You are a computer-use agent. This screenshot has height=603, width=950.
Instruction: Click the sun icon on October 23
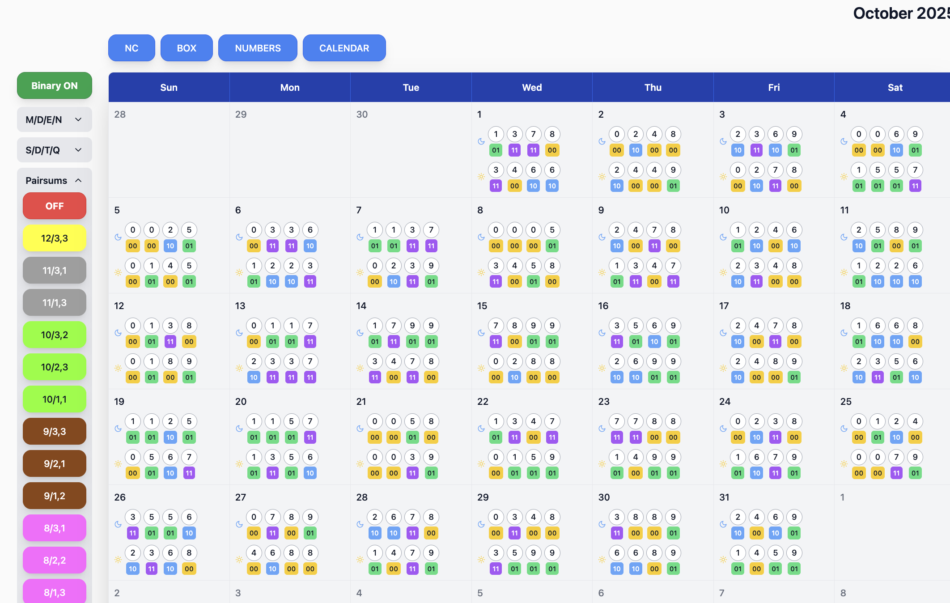click(x=602, y=464)
